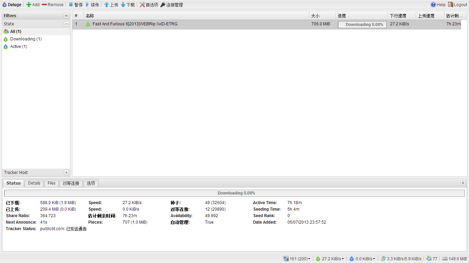
Task: Click the Next Announce value 41s
Action: tap(44, 222)
